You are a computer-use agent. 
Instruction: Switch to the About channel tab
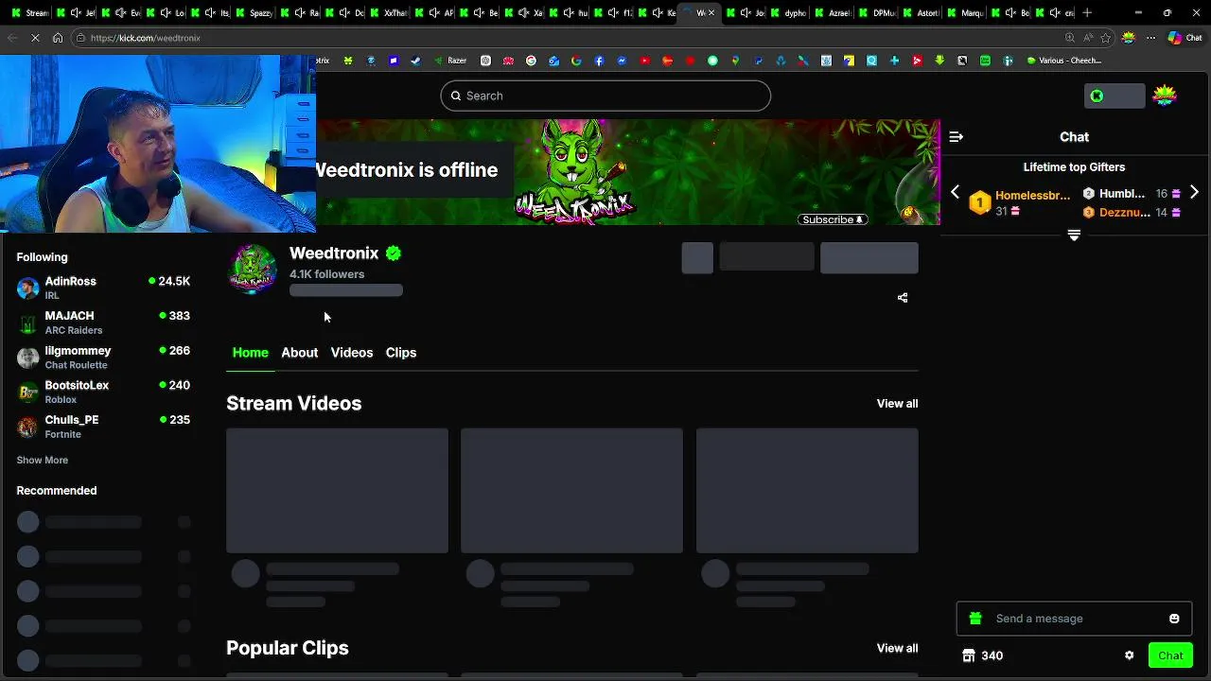click(x=299, y=353)
